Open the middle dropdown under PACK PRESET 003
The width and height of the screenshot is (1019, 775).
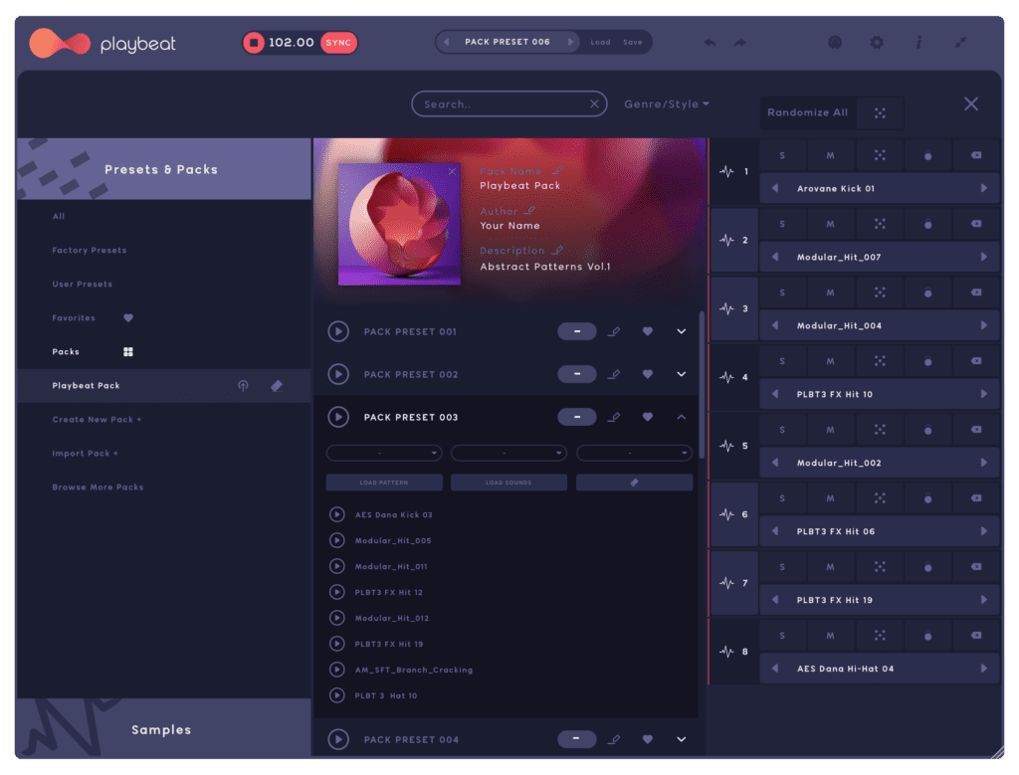click(509, 453)
